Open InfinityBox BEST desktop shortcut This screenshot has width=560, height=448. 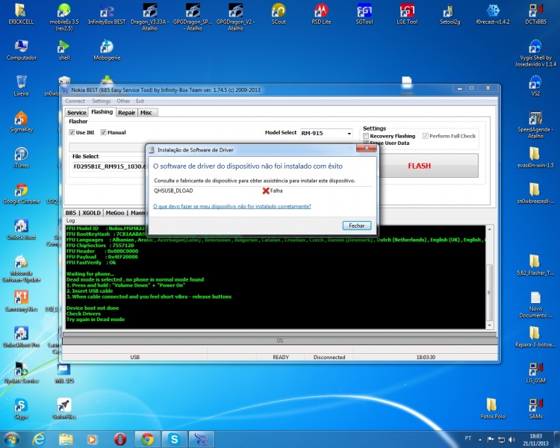click(107, 13)
